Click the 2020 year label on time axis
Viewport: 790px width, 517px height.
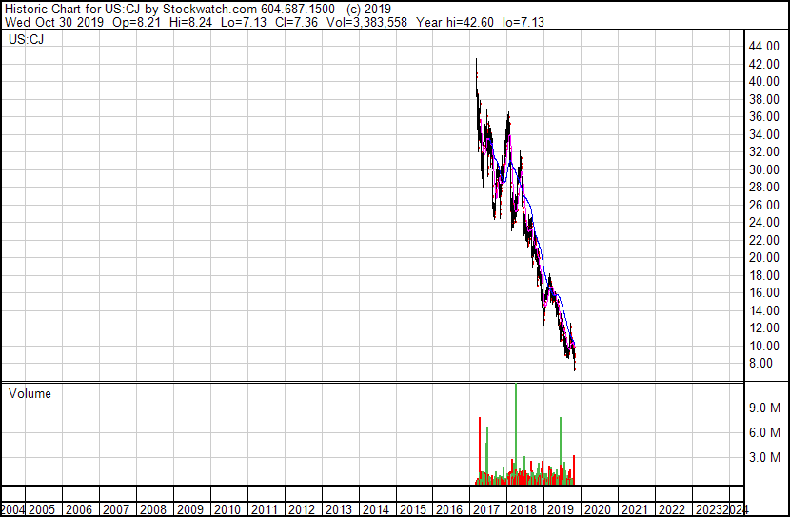point(598,510)
